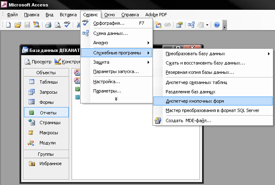The width and height of the screenshot is (275, 185).
Task: Choose Мастер преобразования в формат SQL Server
Action: click(213, 110)
